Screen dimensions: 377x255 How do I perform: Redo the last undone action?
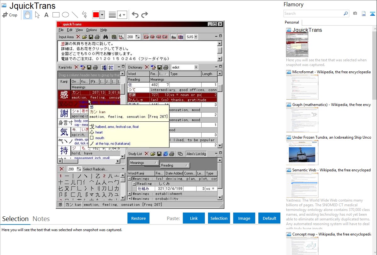(x=144, y=15)
